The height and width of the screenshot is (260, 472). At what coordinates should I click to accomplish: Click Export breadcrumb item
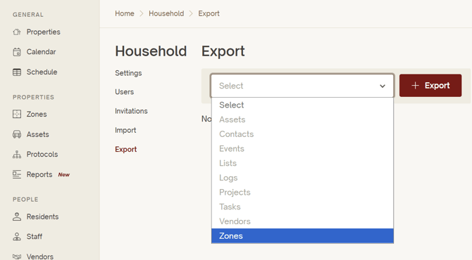(x=209, y=13)
